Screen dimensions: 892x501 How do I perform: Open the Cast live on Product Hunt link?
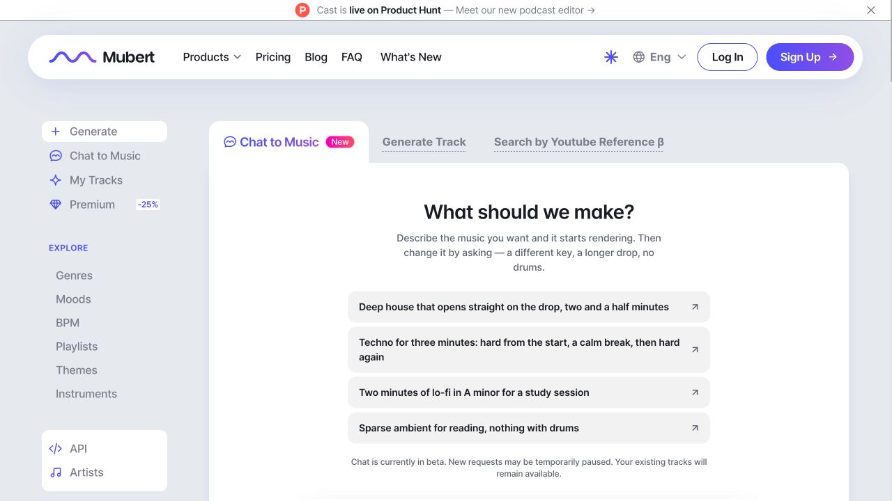click(456, 10)
